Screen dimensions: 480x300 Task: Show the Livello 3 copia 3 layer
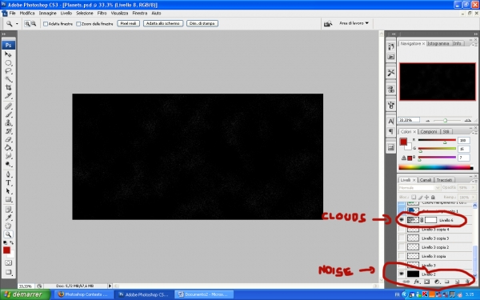(402, 238)
